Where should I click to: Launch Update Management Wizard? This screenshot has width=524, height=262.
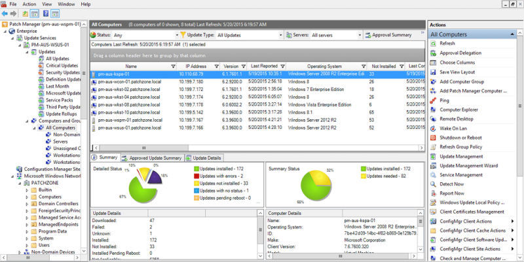[468, 166]
